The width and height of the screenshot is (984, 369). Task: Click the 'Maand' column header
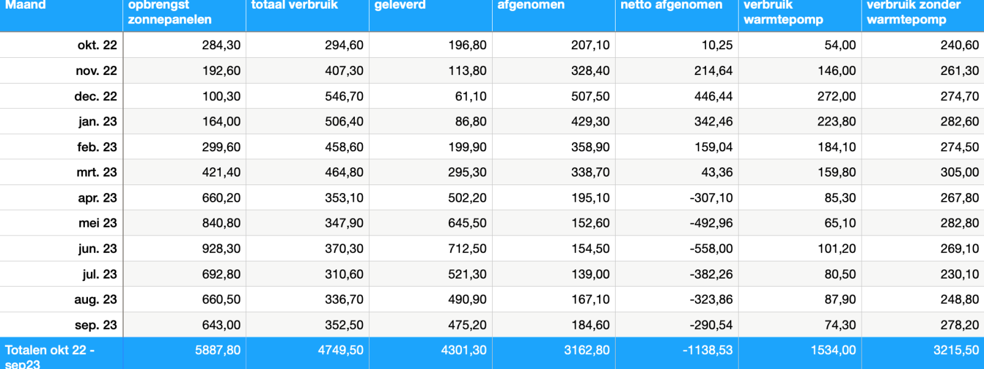26,6
